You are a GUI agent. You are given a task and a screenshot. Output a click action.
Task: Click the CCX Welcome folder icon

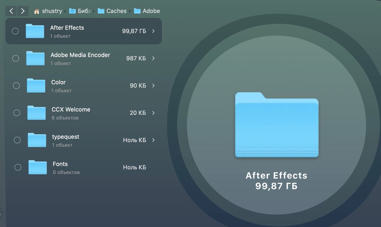click(x=37, y=113)
